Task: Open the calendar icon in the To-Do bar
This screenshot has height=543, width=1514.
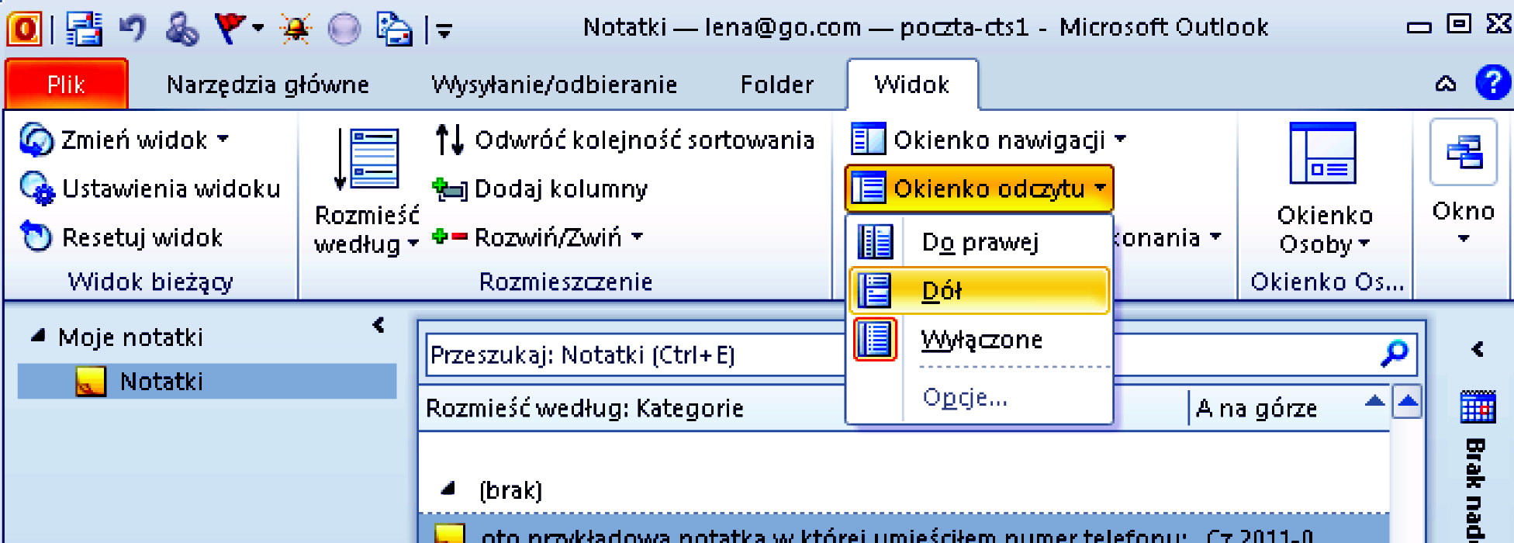Action: click(x=1477, y=407)
